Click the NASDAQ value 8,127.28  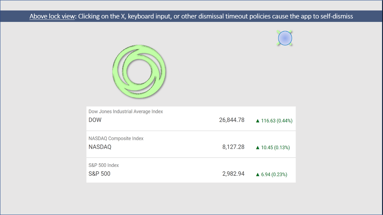(x=233, y=147)
